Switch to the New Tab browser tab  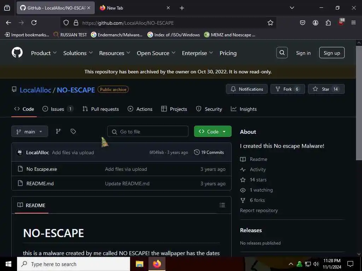click(135, 8)
